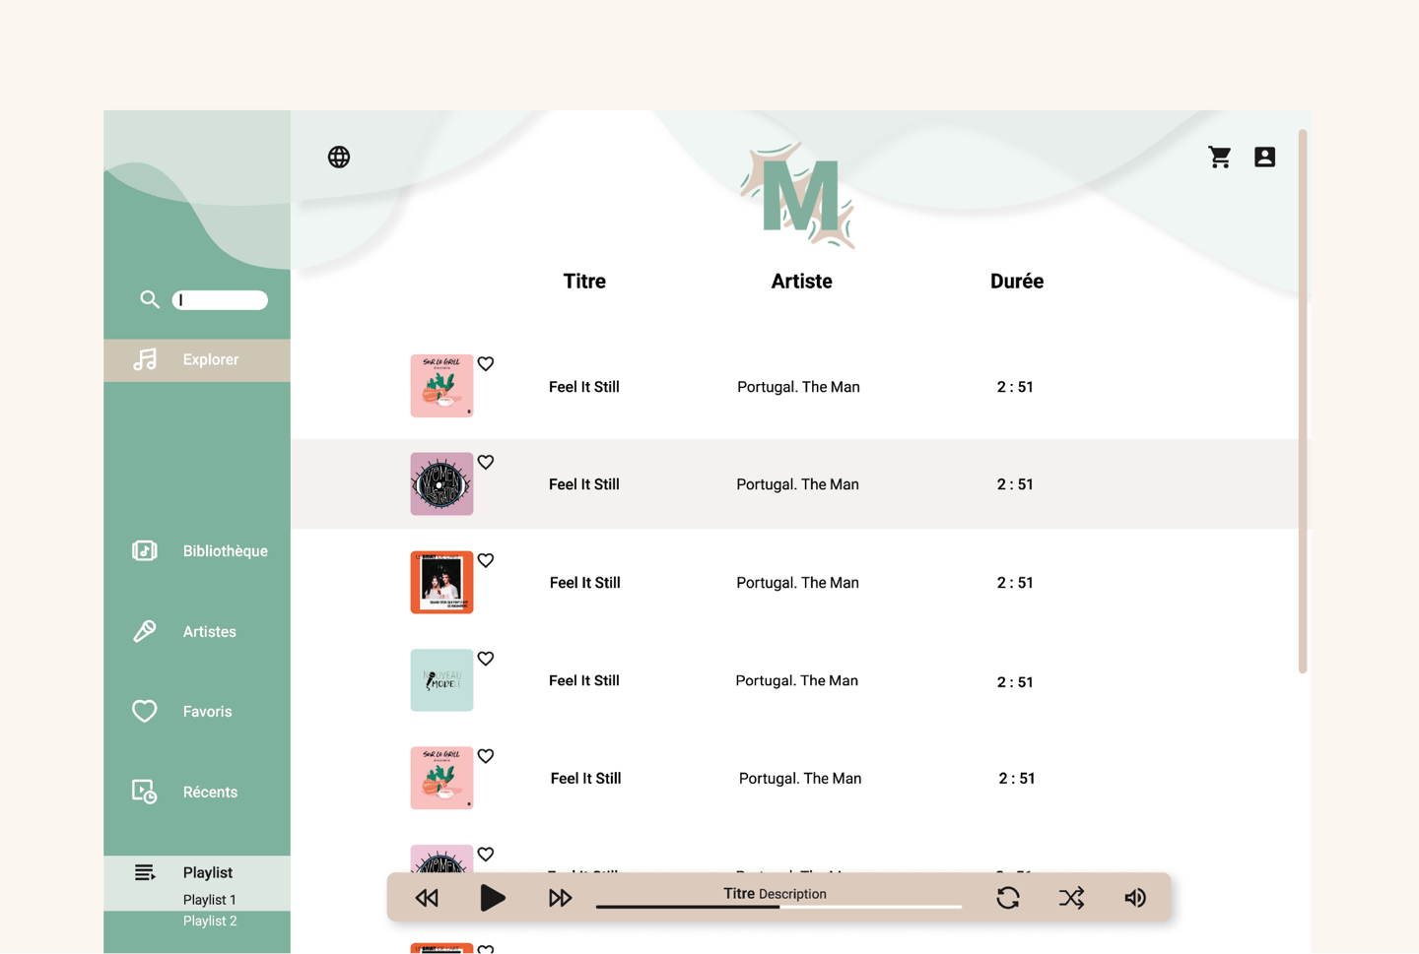Click the vertical scrollbar of the song list

pos(1303,401)
